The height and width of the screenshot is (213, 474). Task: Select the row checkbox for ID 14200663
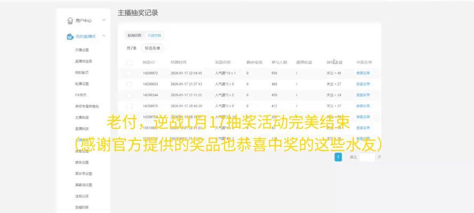click(129, 84)
